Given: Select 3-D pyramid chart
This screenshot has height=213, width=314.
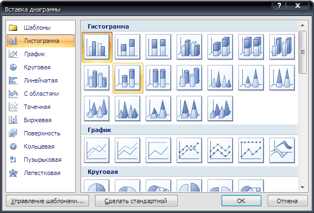Looking at the screenshot, I should [x=220, y=108].
